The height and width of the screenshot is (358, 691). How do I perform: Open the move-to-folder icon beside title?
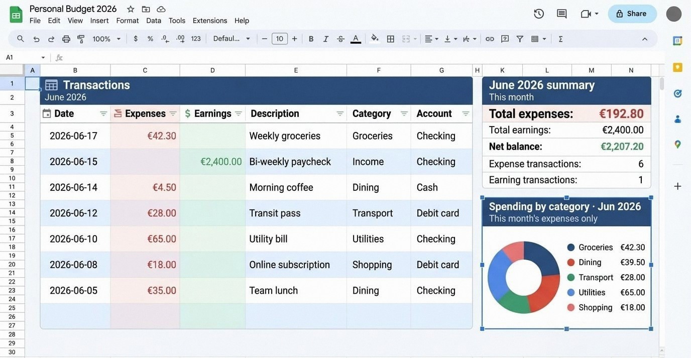coord(146,9)
